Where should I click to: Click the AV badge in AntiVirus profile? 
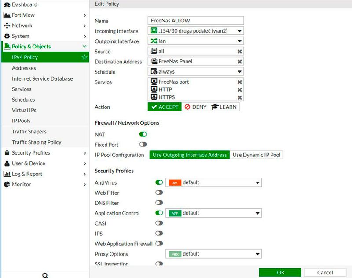(x=175, y=183)
